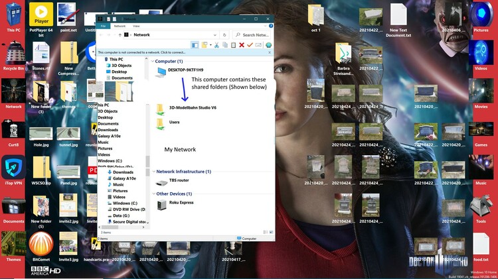Toggle the navigation pane layout button
Image resolution: width=498 pixels, height=279 pixels.
(195, 45)
